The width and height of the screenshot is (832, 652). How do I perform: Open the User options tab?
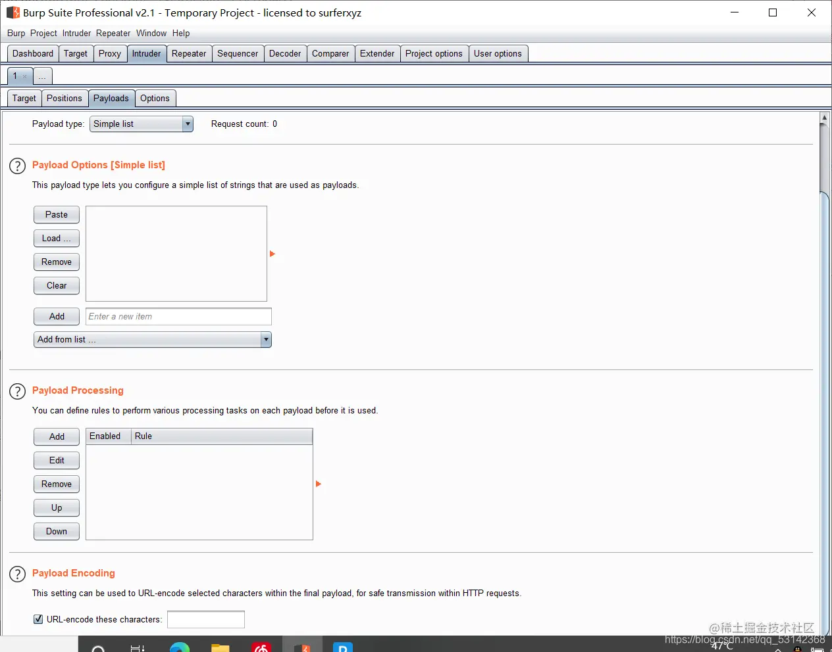498,54
